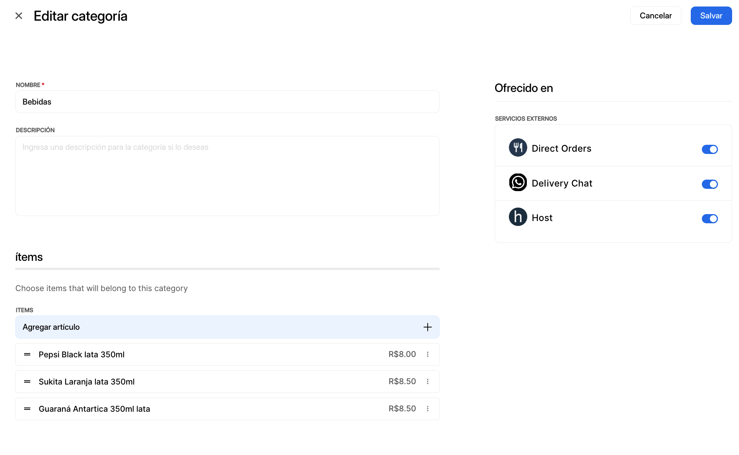Click the Host 'h' logo icon
This screenshot has height=455, width=739.
coord(518,217)
